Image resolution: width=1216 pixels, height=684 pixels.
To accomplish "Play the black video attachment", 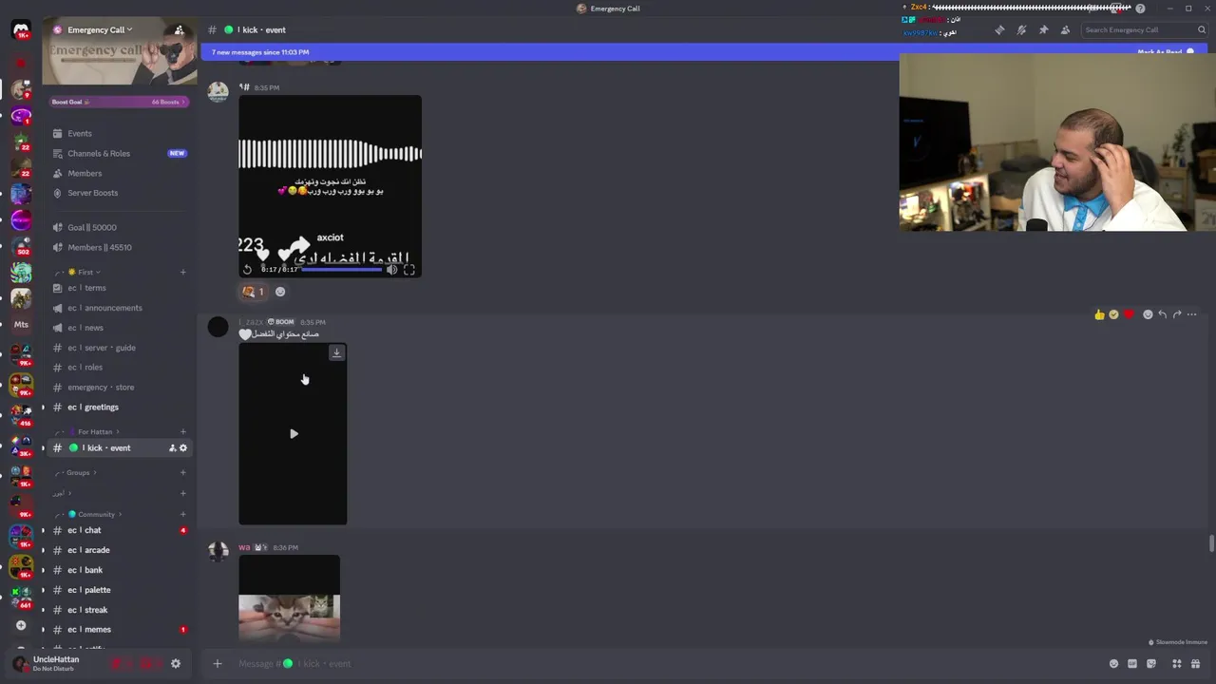I will point(294,434).
